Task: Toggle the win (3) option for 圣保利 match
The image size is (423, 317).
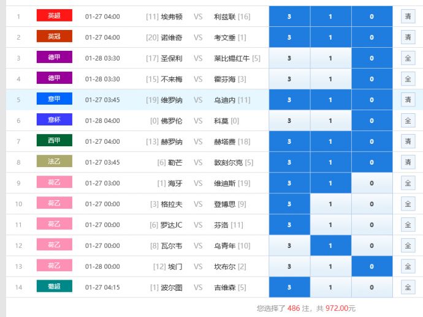Action: tap(289, 58)
